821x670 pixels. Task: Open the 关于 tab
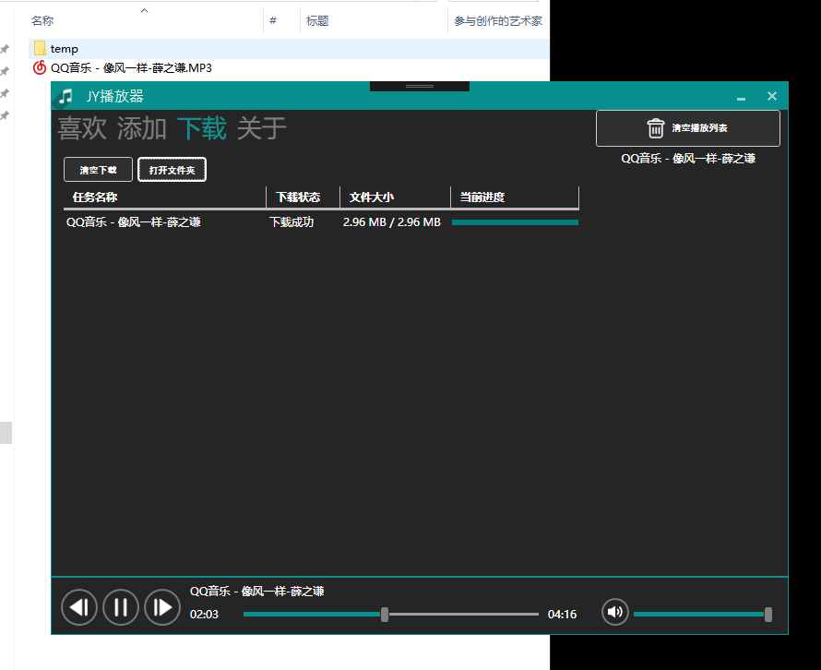pyautogui.click(x=262, y=128)
